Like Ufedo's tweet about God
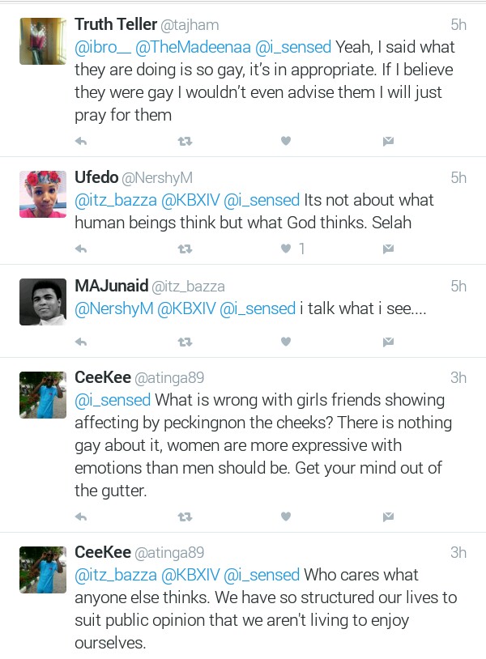The image size is (486, 659). click(286, 249)
